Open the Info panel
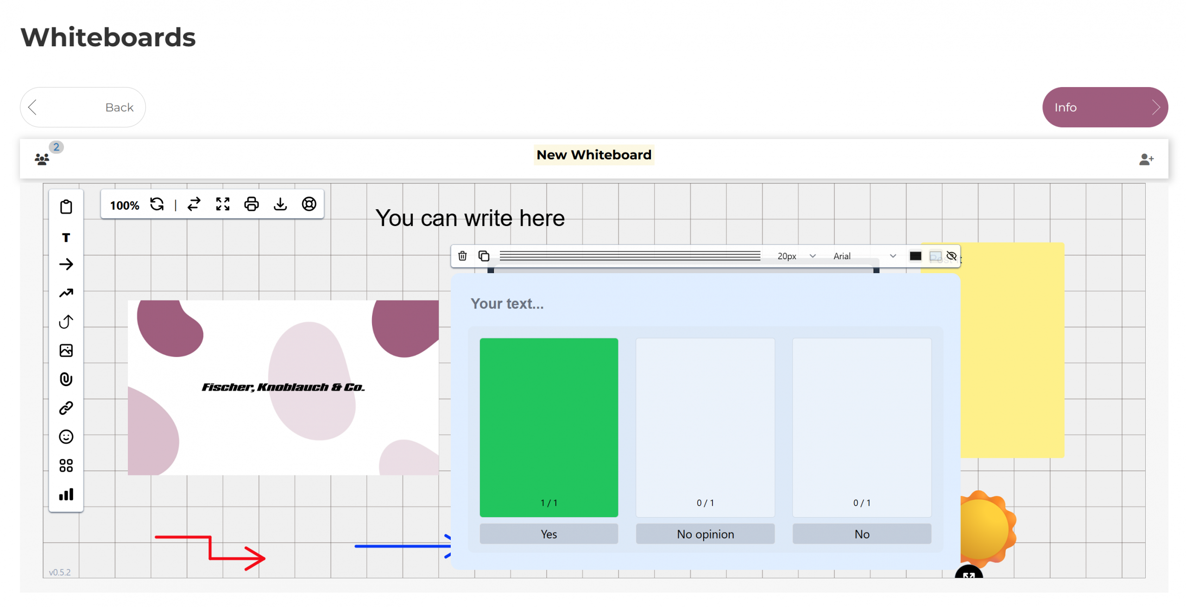This screenshot has width=1186, height=607. tap(1104, 107)
